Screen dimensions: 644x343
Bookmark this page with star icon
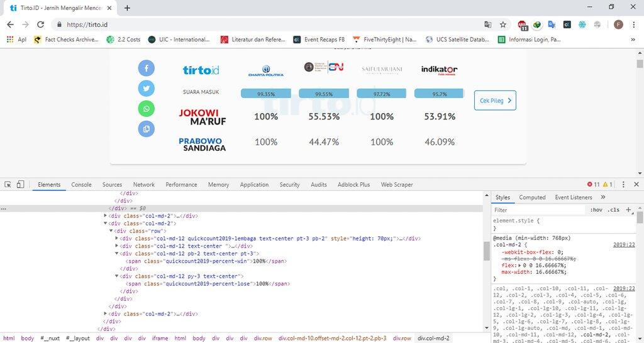click(502, 24)
